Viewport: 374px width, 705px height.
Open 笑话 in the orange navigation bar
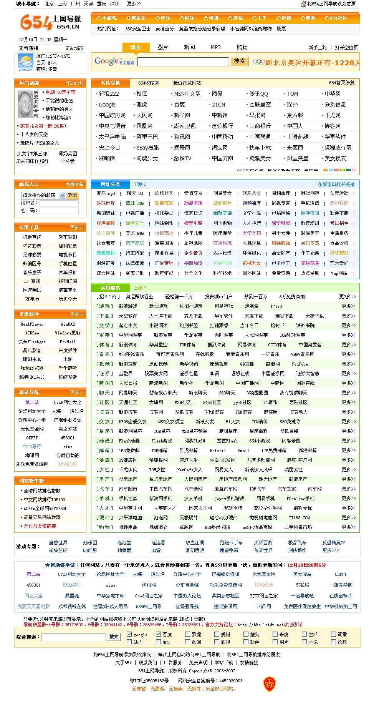point(235,18)
